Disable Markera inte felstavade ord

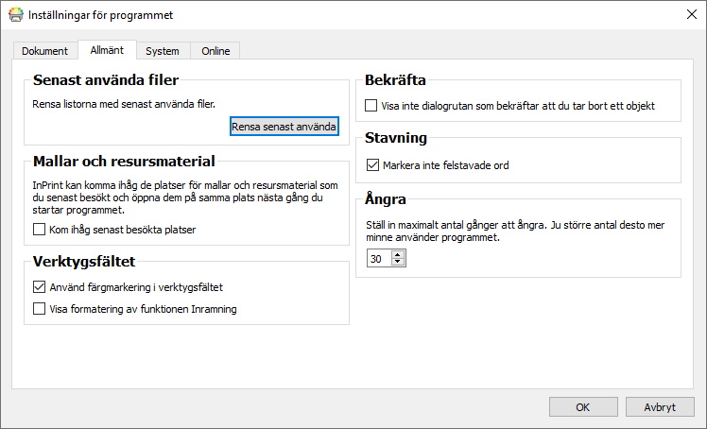tap(371, 165)
